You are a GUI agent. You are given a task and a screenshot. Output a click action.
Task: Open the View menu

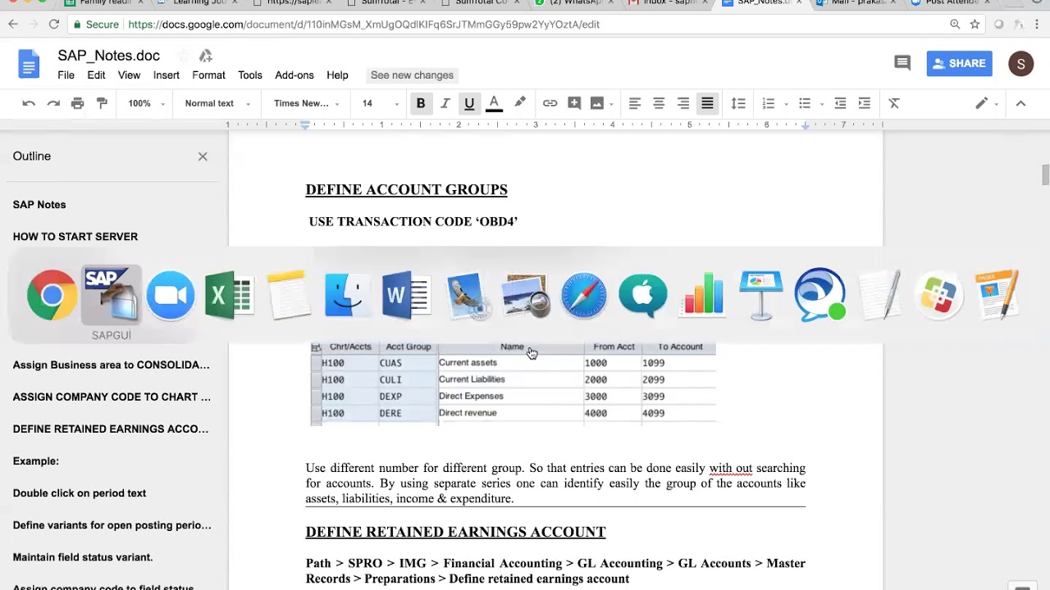[129, 75]
